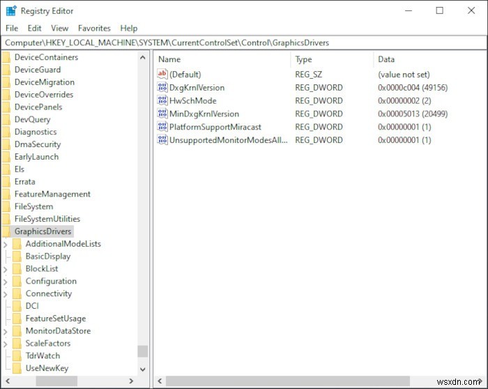Click the (value not set) data cell
This screenshot has height=389, width=488.
click(404, 75)
